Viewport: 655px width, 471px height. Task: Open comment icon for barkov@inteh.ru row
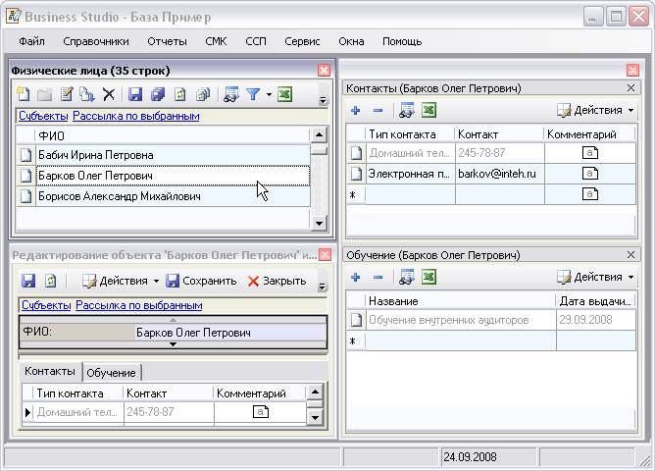click(x=590, y=173)
